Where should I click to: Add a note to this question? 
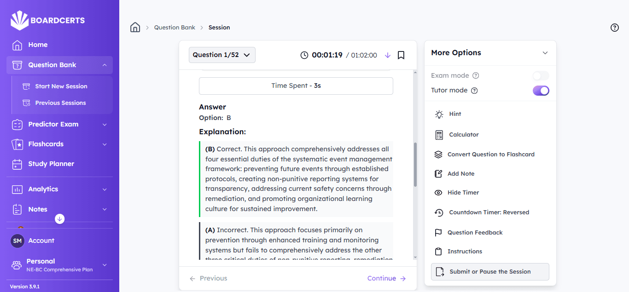(460, 174)
